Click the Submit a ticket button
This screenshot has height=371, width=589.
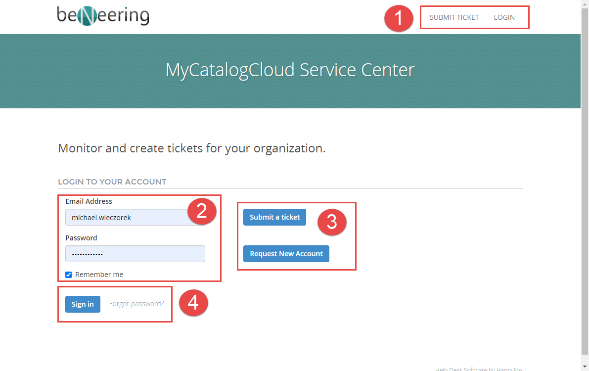click(x=274, y=217)
